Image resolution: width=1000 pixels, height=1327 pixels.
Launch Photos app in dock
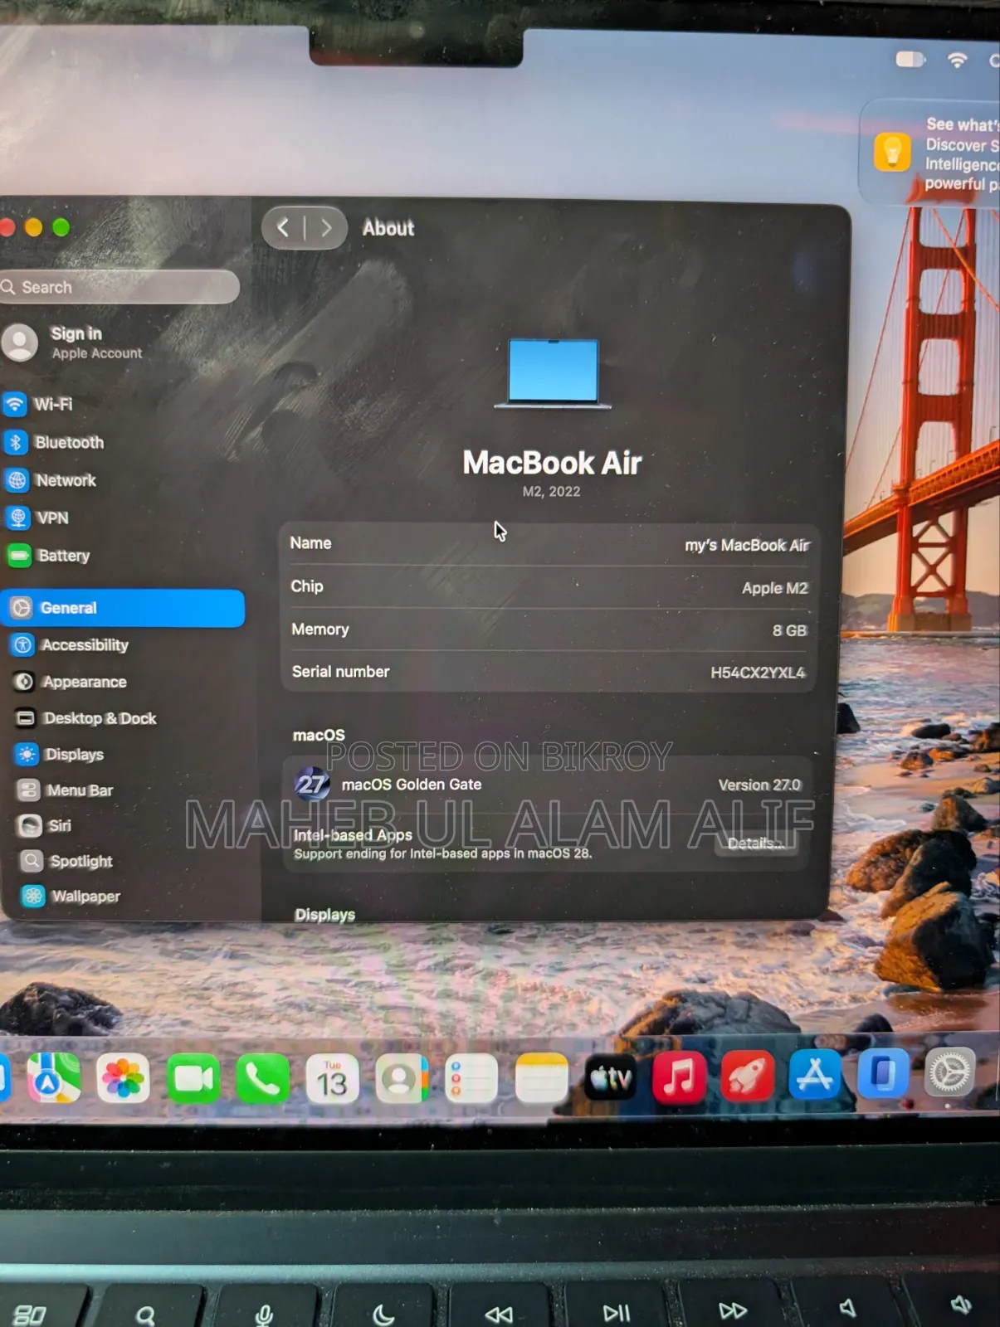pos(123,1078)
